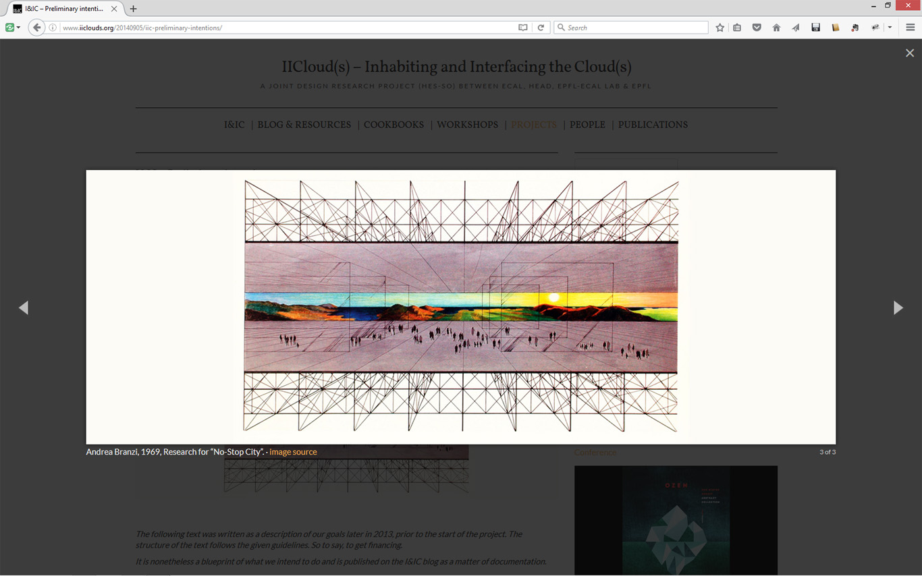Click the paper plane send icon
Viewport: 922px width, 576px height.
click(x=796, y=28)
